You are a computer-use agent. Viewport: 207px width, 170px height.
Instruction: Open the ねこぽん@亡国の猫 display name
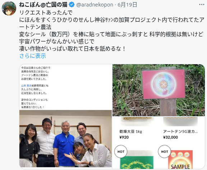pyautogui.click(x=43, y=5)
